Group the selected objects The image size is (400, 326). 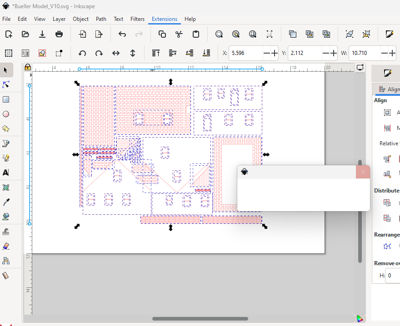tap(350, 34)
